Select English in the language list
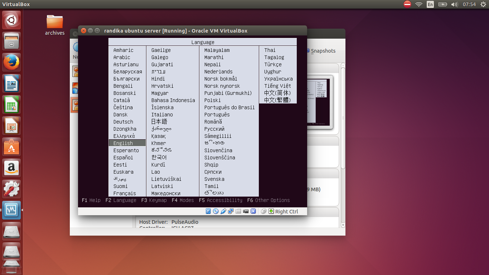This screenshot has width=489, height=275. point(127,143)
